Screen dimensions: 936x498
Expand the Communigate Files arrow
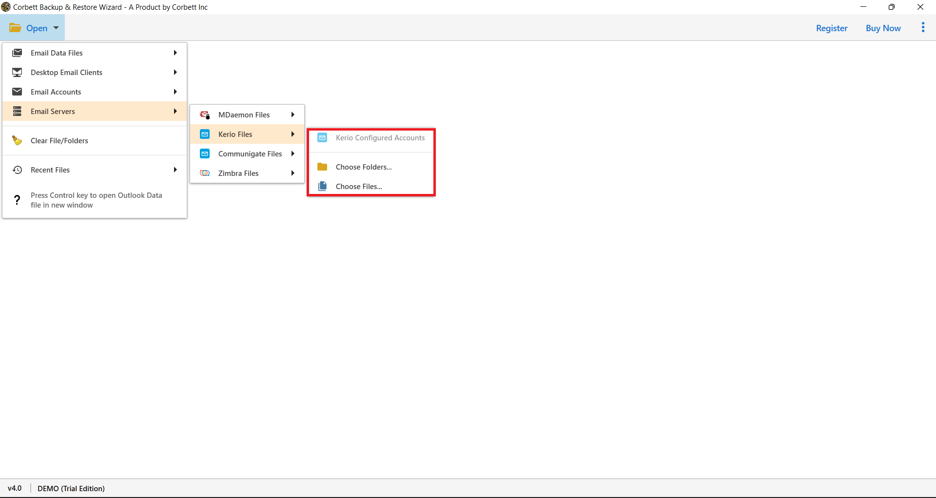click(292, 153)
